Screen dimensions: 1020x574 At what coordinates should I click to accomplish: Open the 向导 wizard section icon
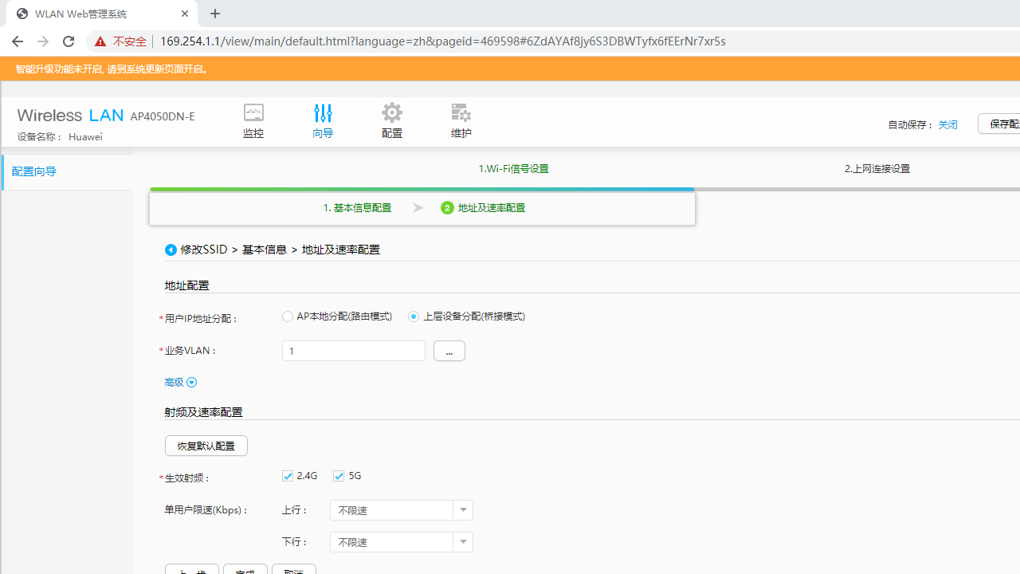[x=323, y=112]
